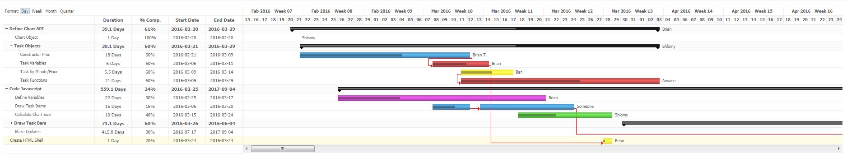This screenshot has width=847, height=167.
Task: Click the Ilan resource label
Action: click(x=519, y=72)
